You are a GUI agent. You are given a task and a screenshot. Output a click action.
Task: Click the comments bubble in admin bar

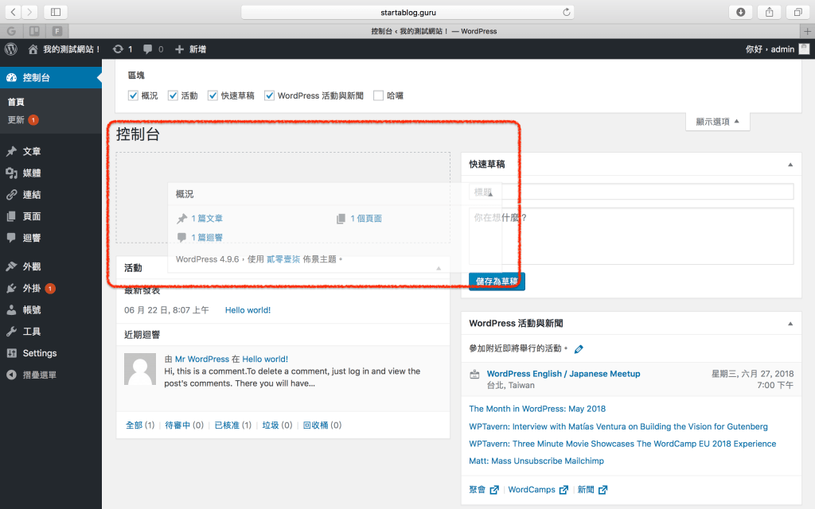click(x=148, y=49)
